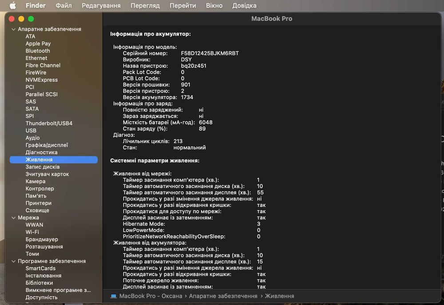The image size is (444, 305).
Task: Select WWAN in the sidebar
Action: [x=34, y=225]
